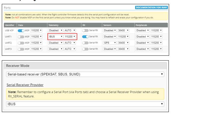Enable MSP switch on UART3 row
The image size is (204, 119).
point(21,49)
